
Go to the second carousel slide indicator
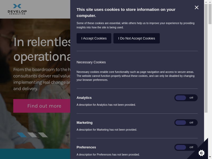click(x=32, y=135)
